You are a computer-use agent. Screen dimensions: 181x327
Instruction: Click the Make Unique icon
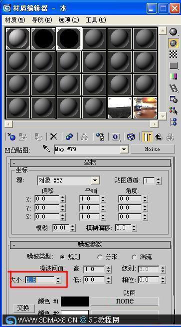point(84,136)
